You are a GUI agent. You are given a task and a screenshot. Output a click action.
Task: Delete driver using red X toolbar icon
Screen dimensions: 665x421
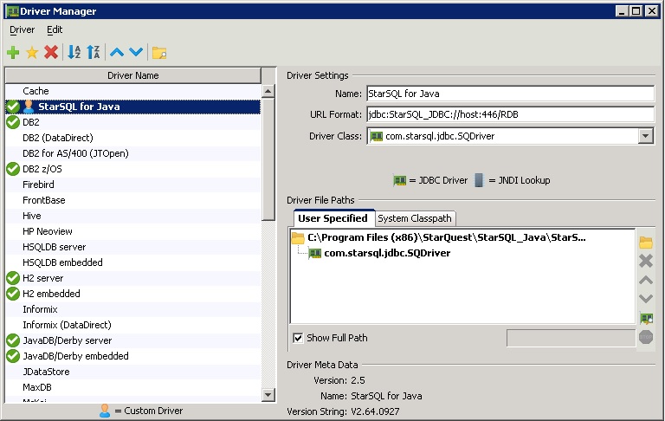[51, 53]
